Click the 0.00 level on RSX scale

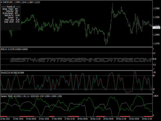[155, 59]
